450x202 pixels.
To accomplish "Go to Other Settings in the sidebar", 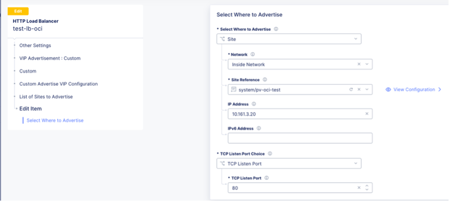I will coord(35,45).
